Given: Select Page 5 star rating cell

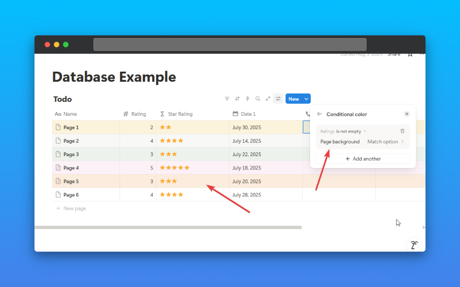Looking at the screenshot, I should click(x=193, y=181).
